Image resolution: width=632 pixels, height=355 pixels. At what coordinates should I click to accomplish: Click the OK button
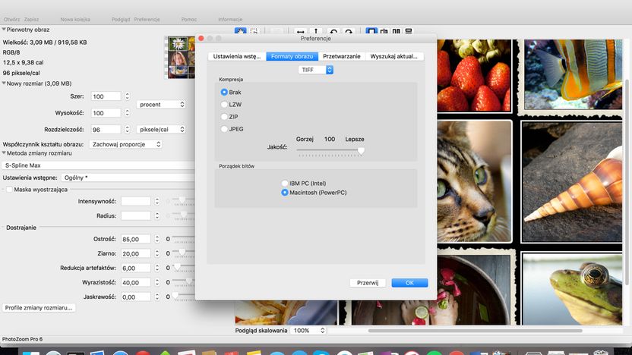coord(409,282)
